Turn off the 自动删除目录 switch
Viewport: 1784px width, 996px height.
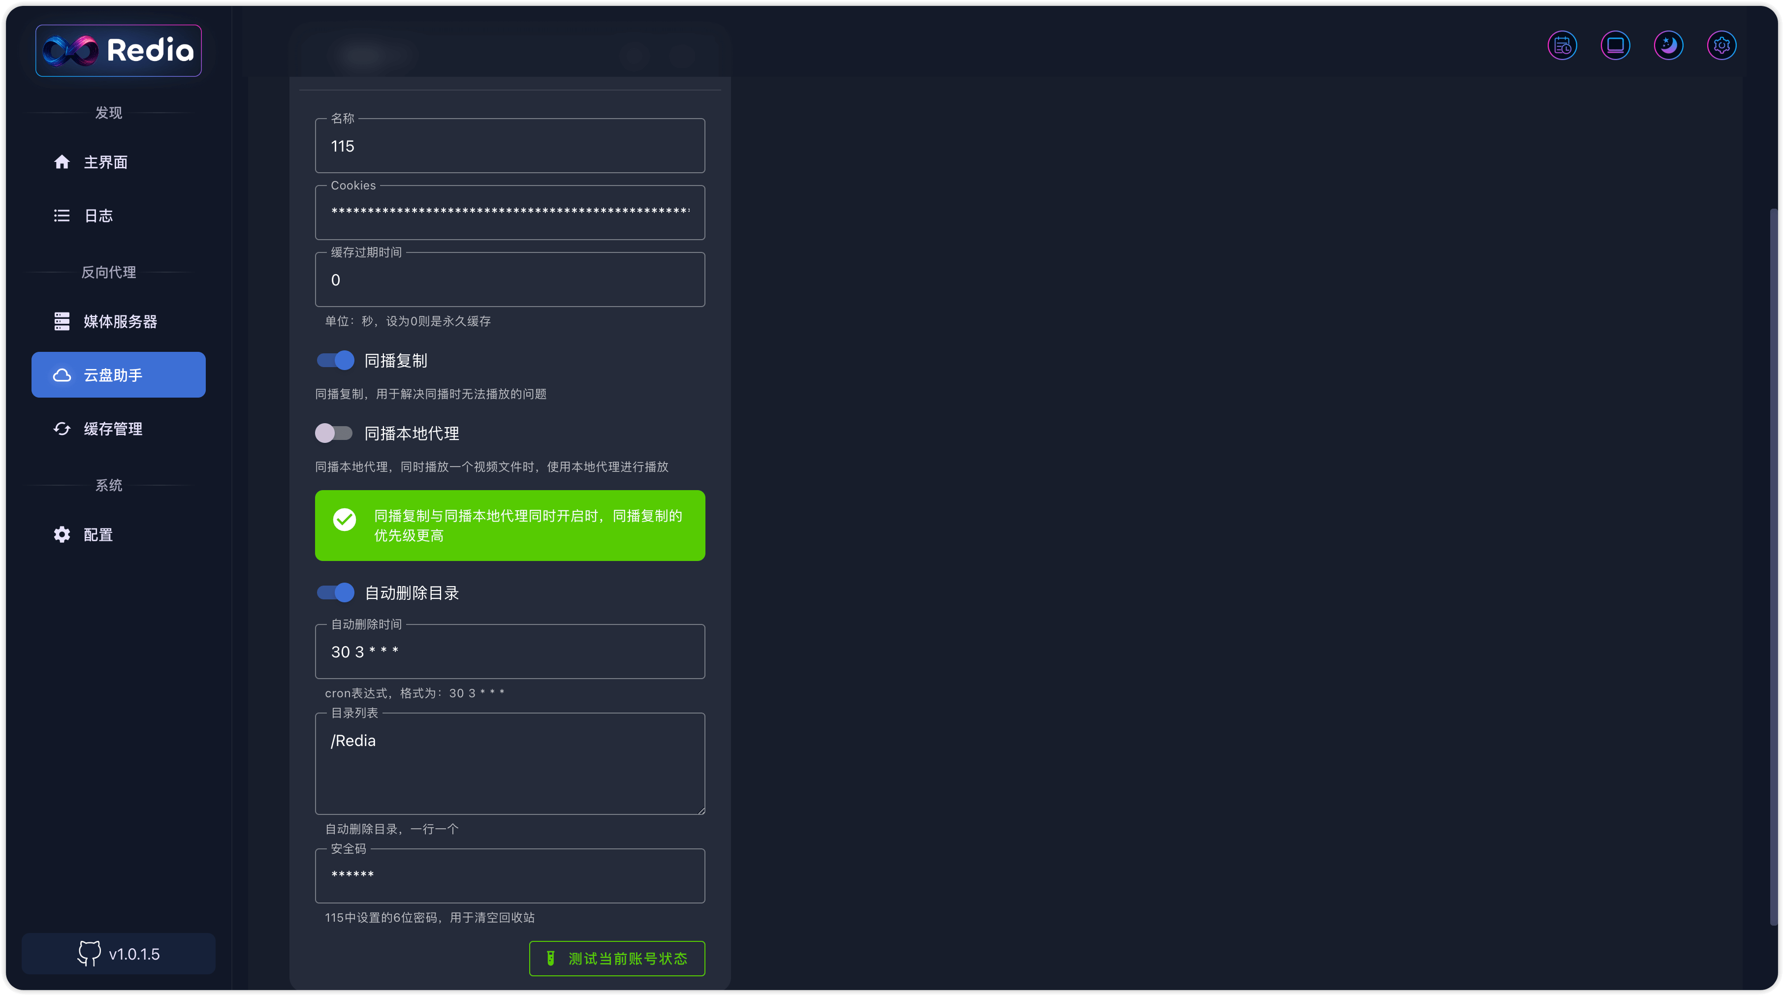tap(335, 592)
